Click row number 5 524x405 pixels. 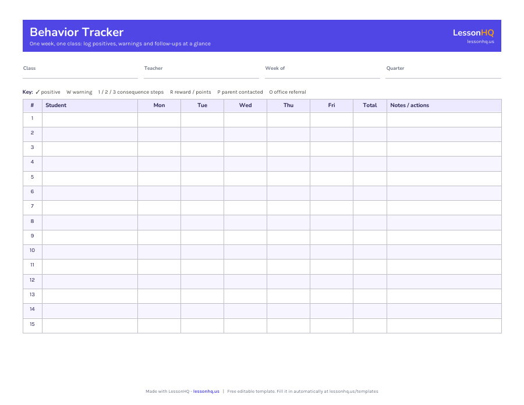click(33, 177)
